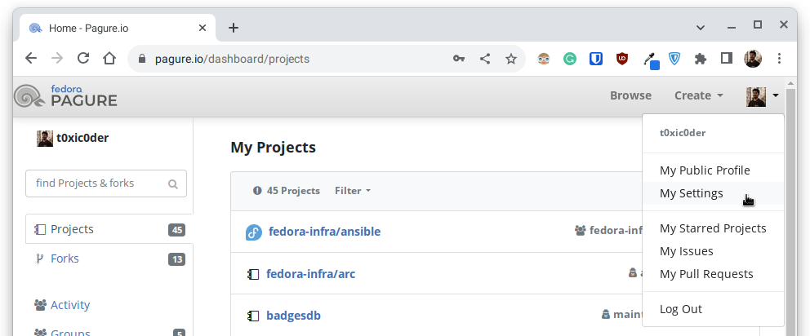Close the Home - Pagure.io tab

(202, 28)
